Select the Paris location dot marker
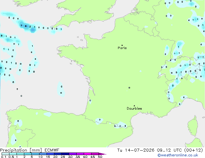Screen dimensions: 205x158 (122, 45)
